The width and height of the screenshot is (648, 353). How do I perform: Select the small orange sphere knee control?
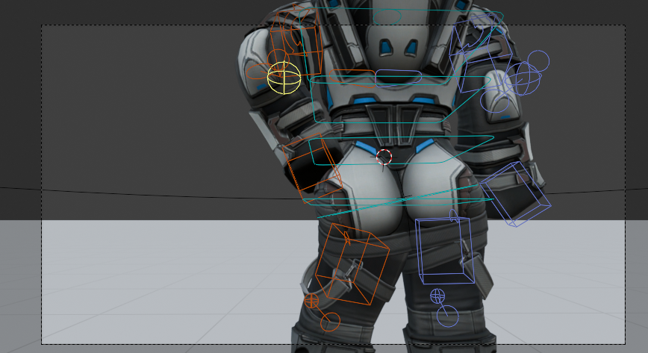pos(311,301)
